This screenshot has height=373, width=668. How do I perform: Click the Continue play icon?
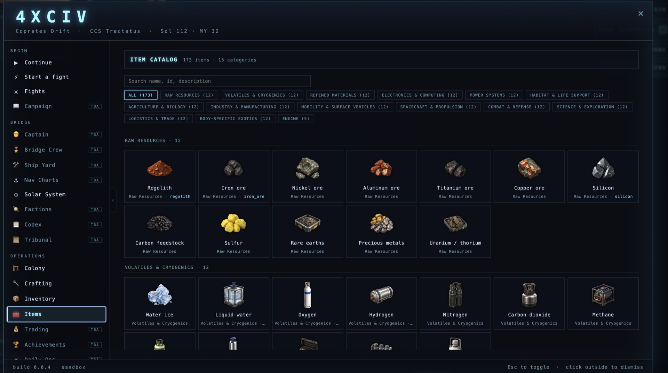16,63
